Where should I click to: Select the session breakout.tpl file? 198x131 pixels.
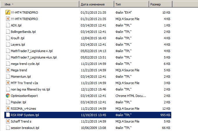tap(25, 128)
